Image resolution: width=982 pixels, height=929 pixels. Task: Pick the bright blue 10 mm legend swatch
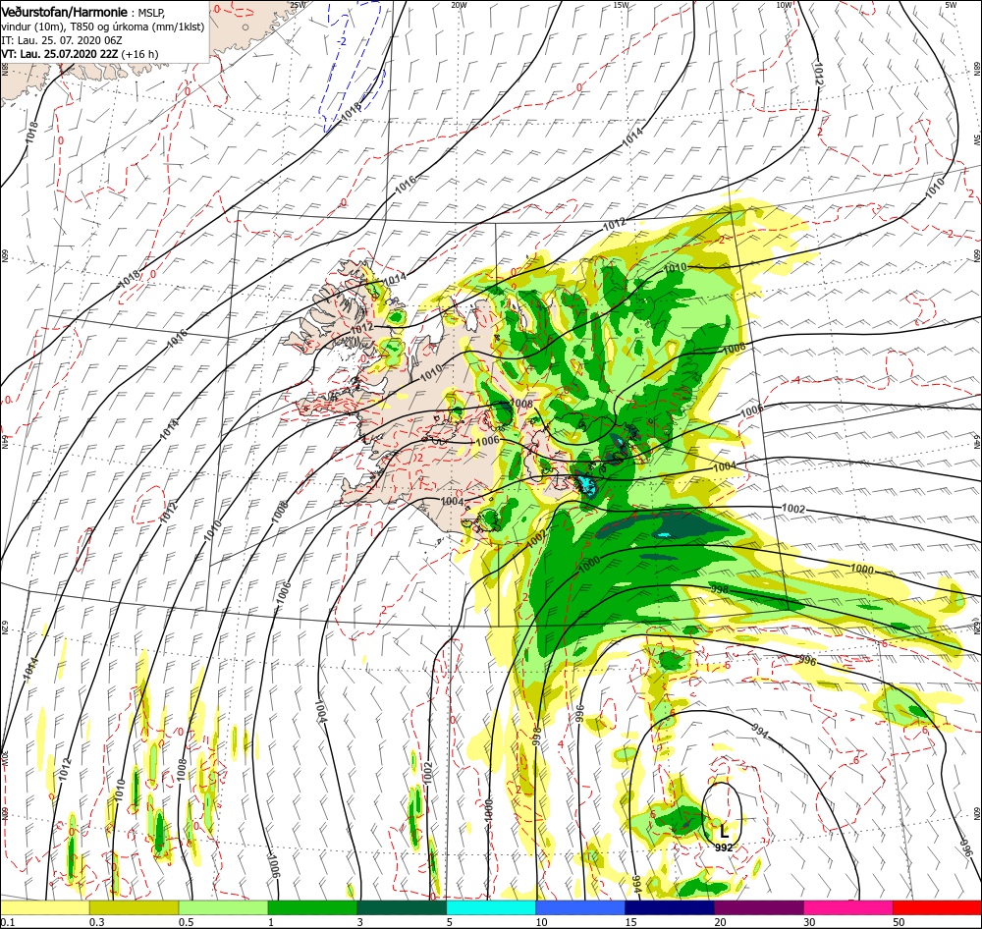[x=580, y=907]
